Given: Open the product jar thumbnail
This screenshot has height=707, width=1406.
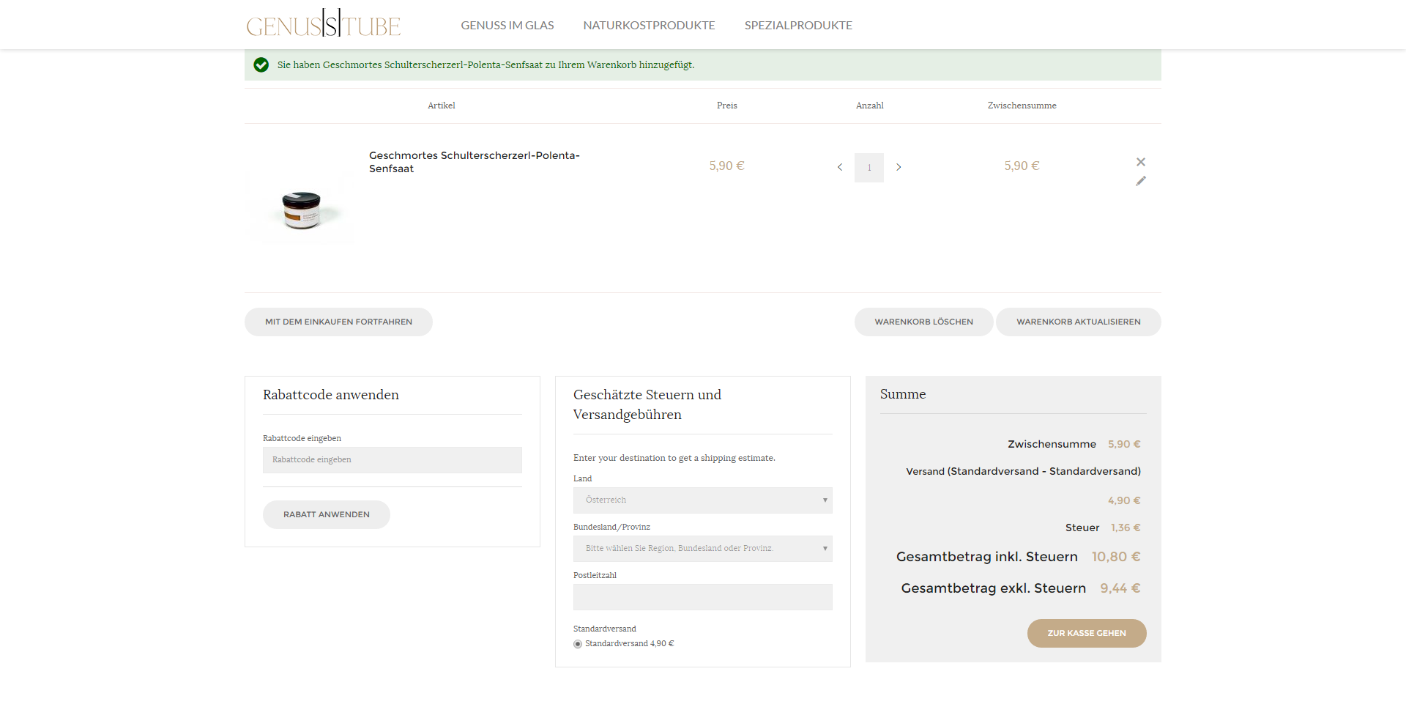Looking at the screenshot, I should pos(301,210).
